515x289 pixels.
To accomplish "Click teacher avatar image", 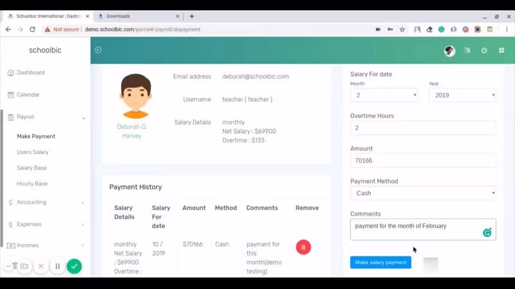I will click(x=136, y=96).
